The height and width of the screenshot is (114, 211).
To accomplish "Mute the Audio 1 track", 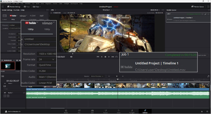I will [8, 96].
